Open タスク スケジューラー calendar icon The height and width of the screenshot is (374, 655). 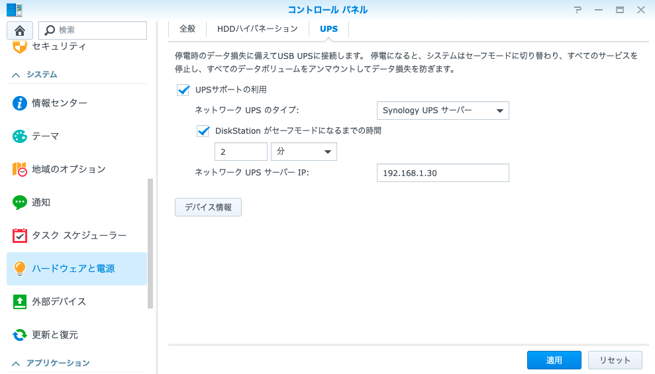coord(20,236)
